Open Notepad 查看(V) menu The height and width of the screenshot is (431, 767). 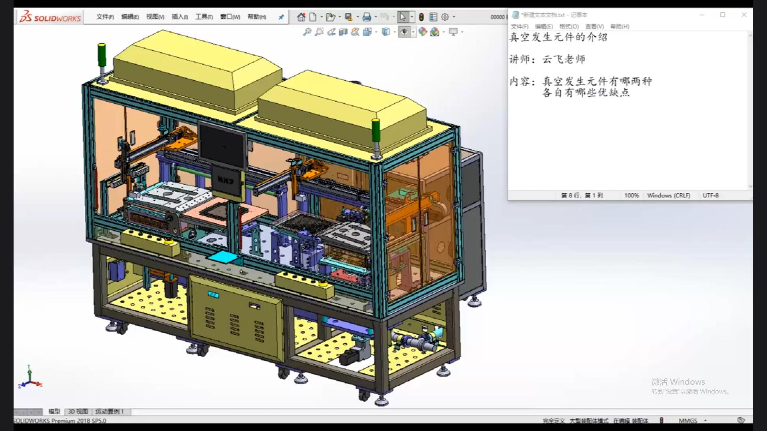[x=595, y=26]
